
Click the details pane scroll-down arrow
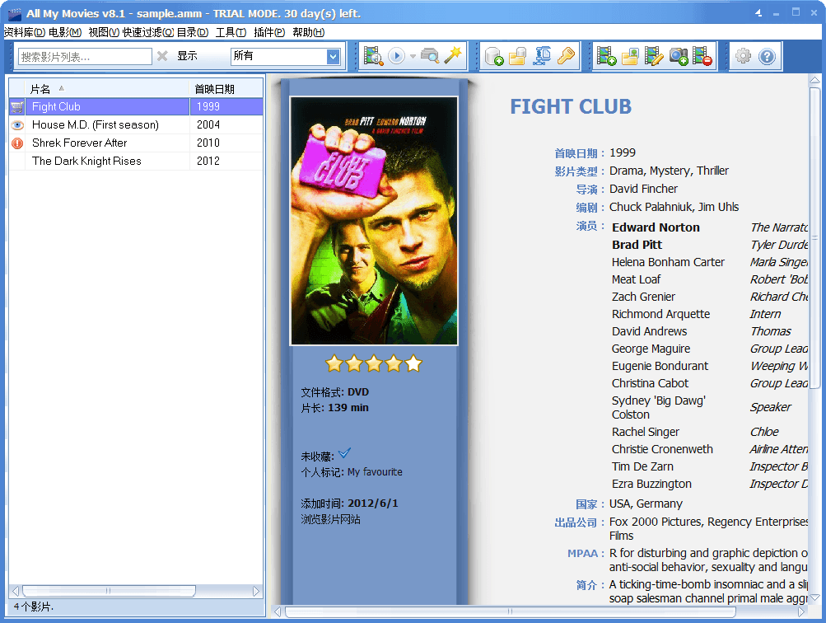(x=814, y=597)
